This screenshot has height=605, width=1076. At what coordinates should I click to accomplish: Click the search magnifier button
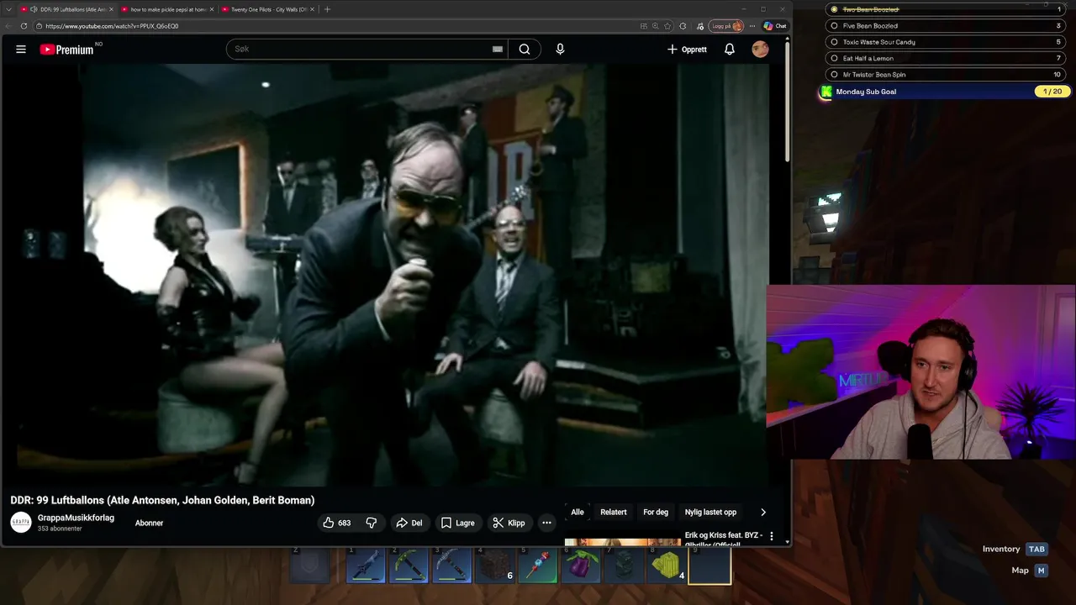pos(524,50)
